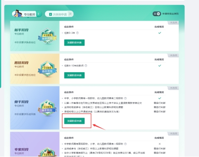The image size is (199, 157).
Task: Click the plus icon in 次类别申请
Action: [50, 14]
